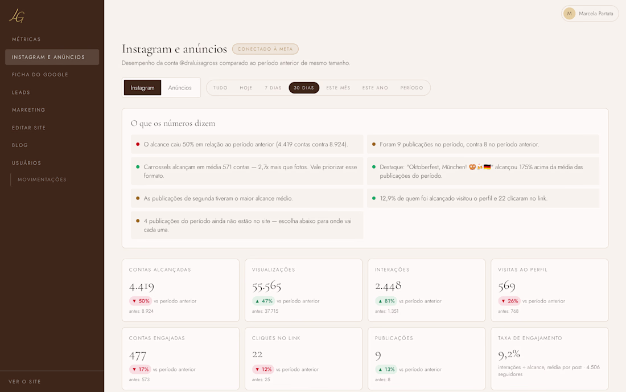Click the Conectado à Meta badge
Viewport: 626px width, 392px height.
[x=265, y=49]
